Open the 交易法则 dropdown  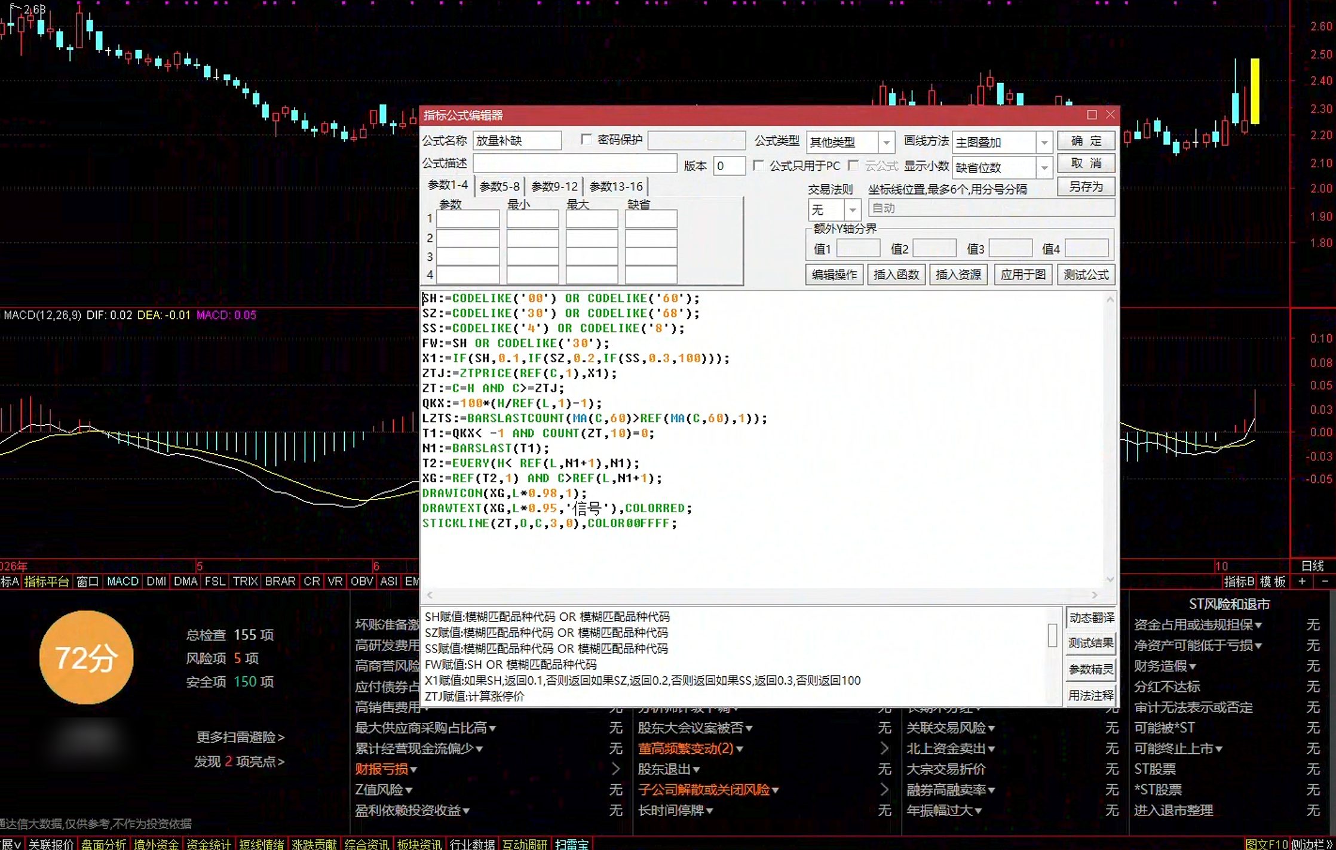(853, 210)
